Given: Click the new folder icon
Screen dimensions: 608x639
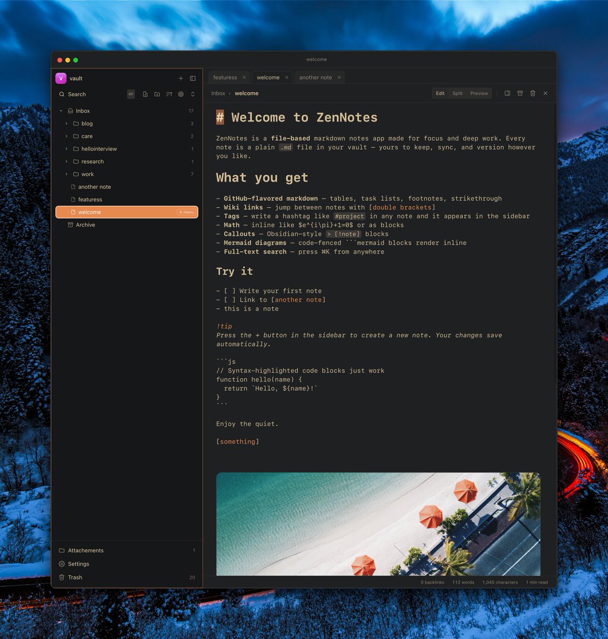Looking at the screenshot, I should pyautogui.click(x=157, y=94).
